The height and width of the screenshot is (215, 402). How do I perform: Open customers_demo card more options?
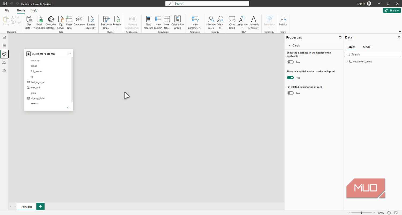click(69, 53)
